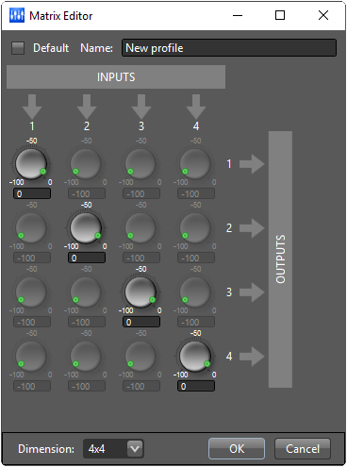Click value field of input 1 output 2
347x467 pixels.
tap(32, 258)
